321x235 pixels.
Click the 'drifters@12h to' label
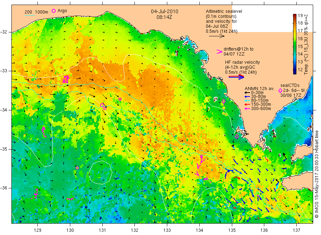coord(238,49)
